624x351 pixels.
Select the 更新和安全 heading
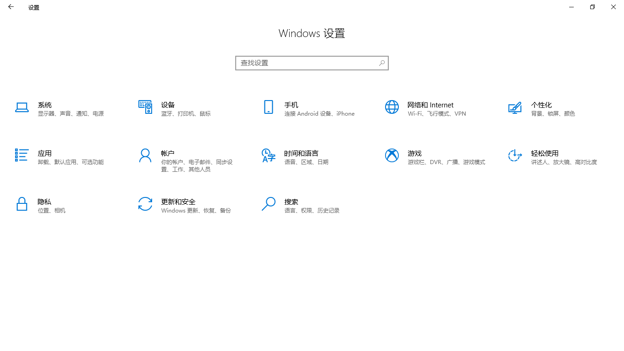[x=178, y=202]
